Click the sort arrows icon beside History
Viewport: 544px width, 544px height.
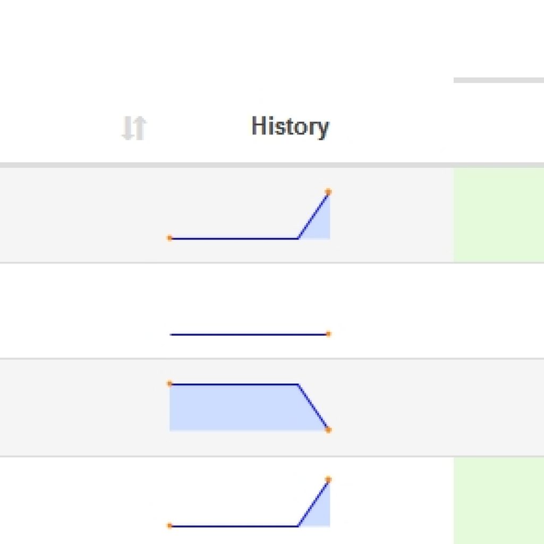tap(134, 128)
